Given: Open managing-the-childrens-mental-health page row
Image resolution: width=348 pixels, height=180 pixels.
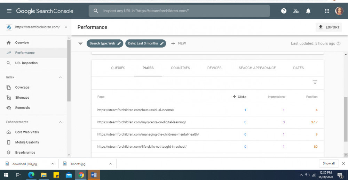Looking at the screenshot, I should [207, 134].
